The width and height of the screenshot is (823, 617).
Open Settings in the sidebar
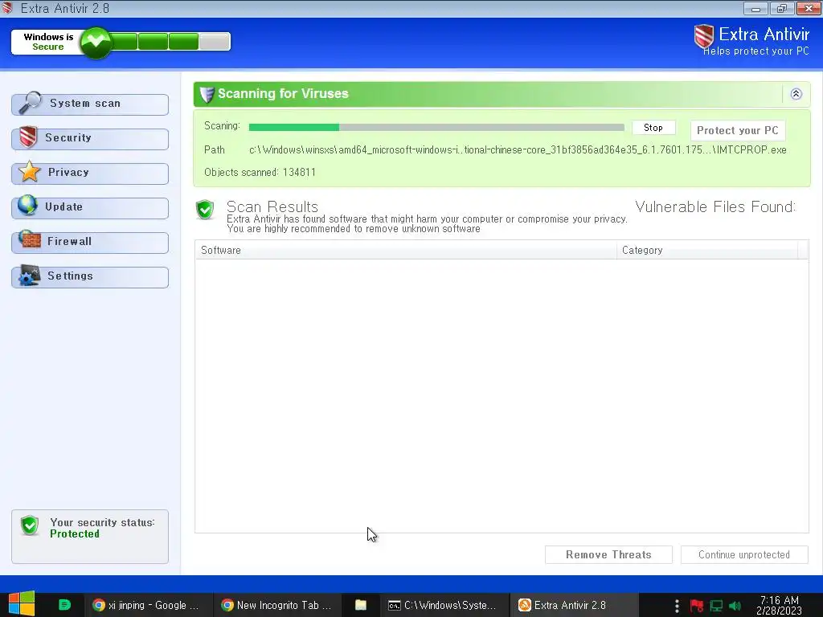(90, 276)
